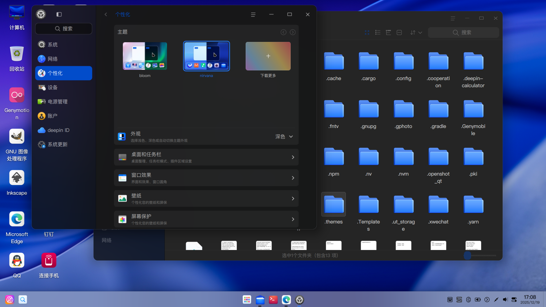Click the volume icon in system tray
The height and width of the screenshot is (307, 546).
tap(505, 300)
